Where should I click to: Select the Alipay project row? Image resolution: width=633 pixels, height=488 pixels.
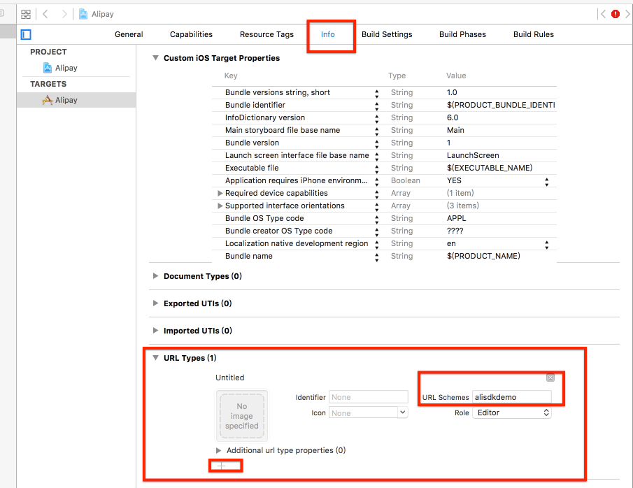pyautogui.click(x=76, y=68)
